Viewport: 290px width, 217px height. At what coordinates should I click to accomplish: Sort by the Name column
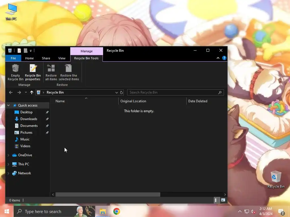coord(60,101)
